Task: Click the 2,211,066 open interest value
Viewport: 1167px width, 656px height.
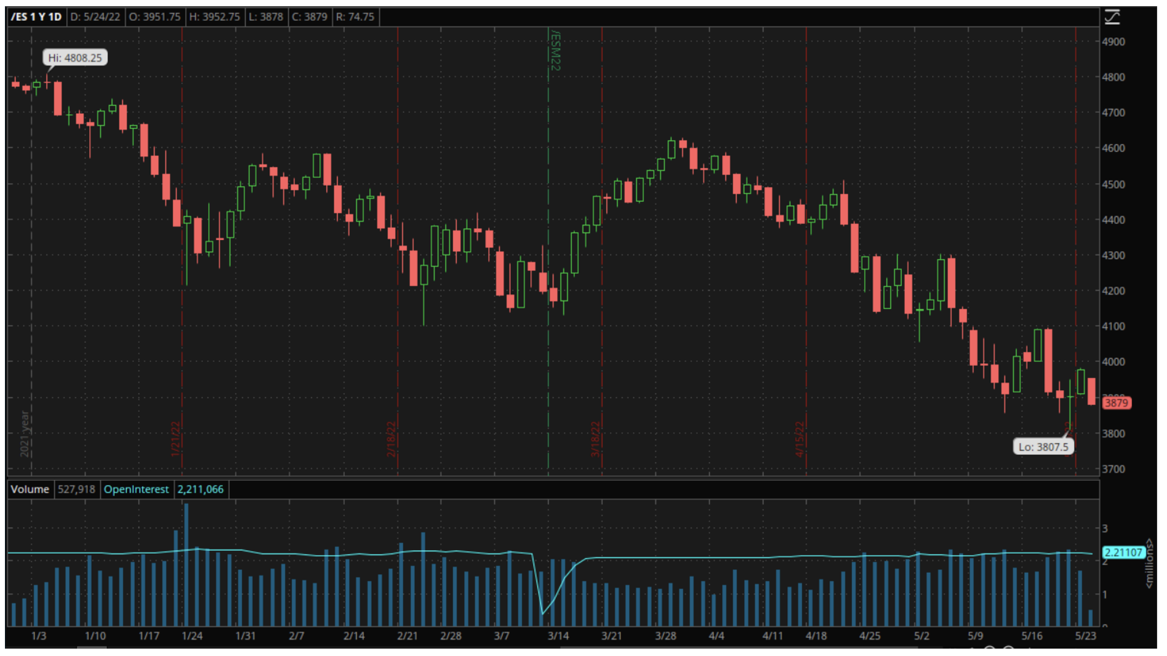Action: click(201, 489)
